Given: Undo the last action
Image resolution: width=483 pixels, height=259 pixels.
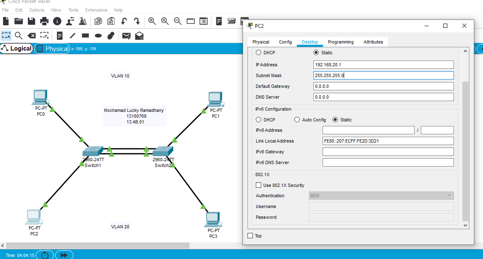Looking at the screenshot, I should (124, 21).
